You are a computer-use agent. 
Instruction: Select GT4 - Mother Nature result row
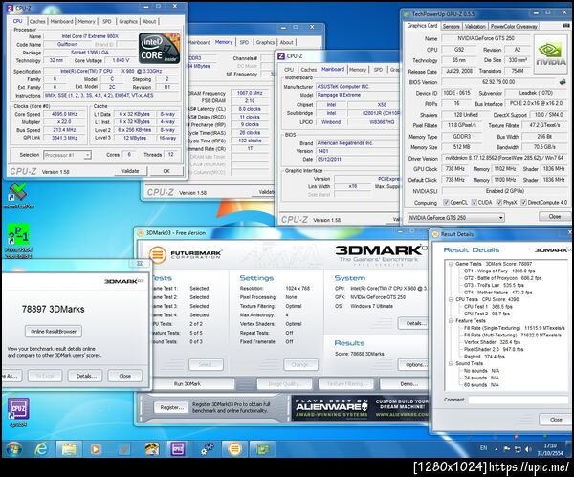pos(497,293)
